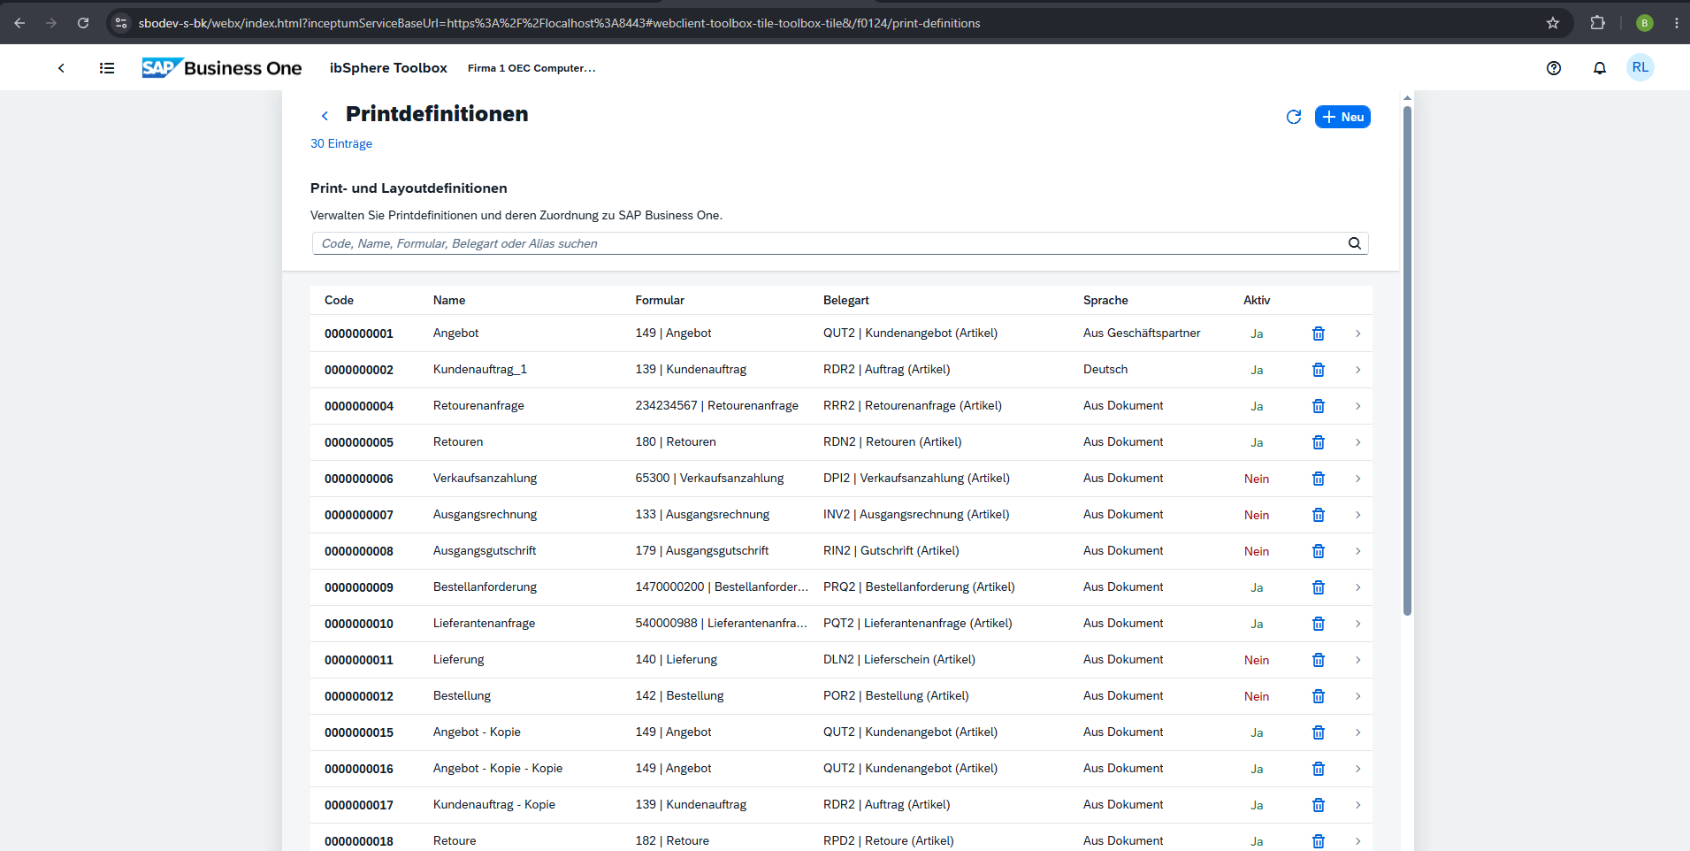Open details chevron for Ausgangsrechnung
This screenshot has height=851, width=1690.
click(1357, 515)
